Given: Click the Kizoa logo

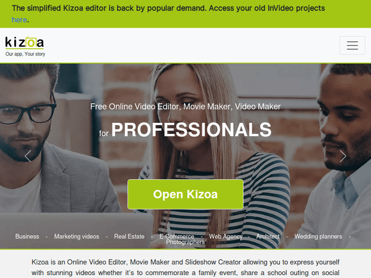Looking at the screenshot, I should pyautogui.click(x=24, y=43).
